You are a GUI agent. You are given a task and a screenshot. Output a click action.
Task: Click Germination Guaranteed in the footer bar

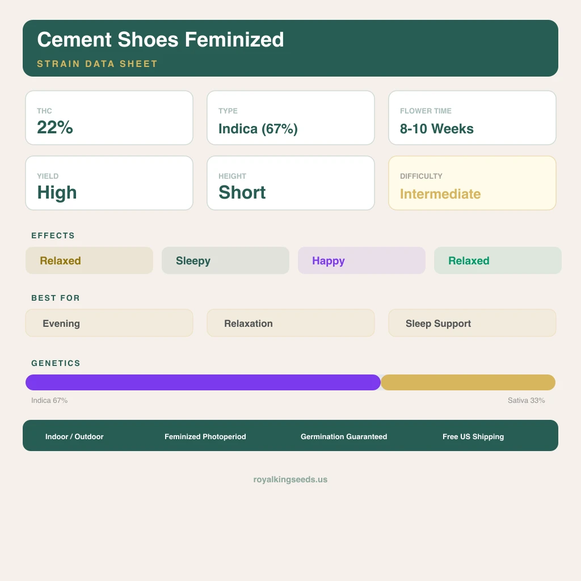[x=344, y=436]
